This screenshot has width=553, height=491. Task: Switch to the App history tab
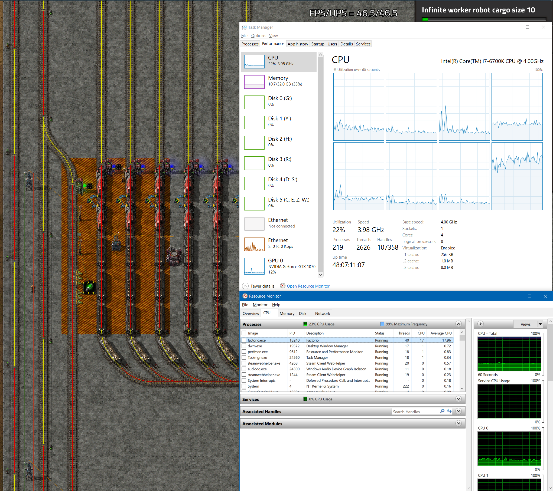298,44
